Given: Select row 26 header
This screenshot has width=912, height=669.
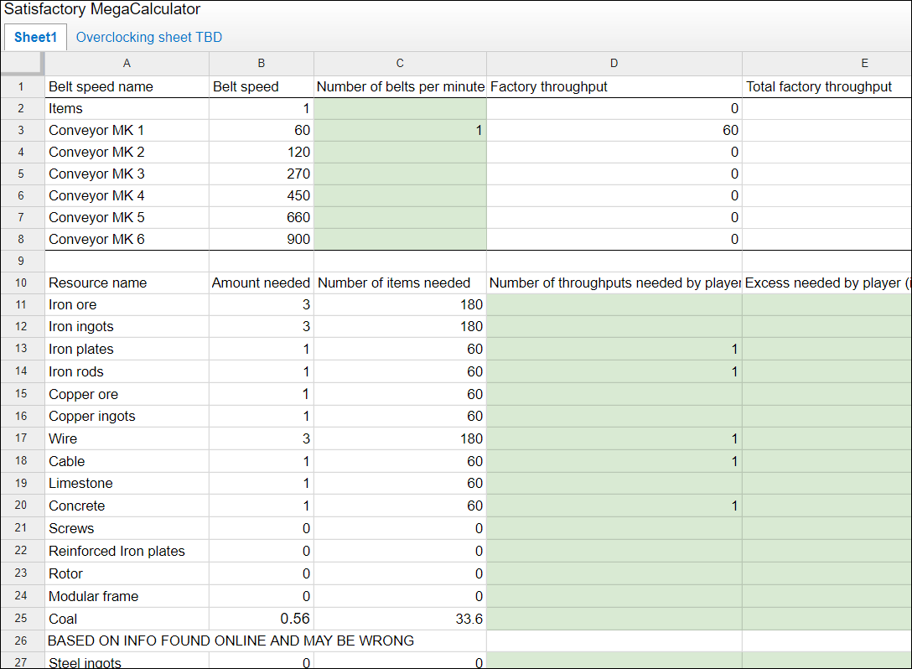Looking at the screenshot, I should point(22,640).
